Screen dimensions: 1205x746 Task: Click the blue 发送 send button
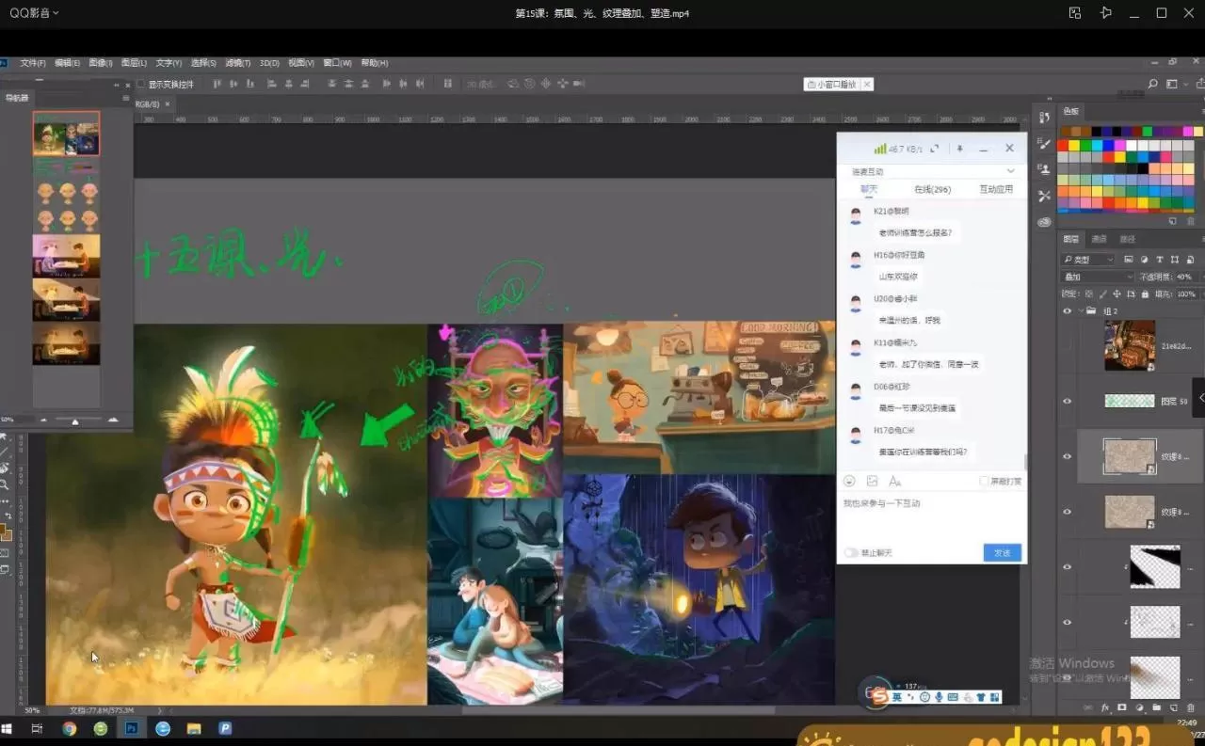1002,553
